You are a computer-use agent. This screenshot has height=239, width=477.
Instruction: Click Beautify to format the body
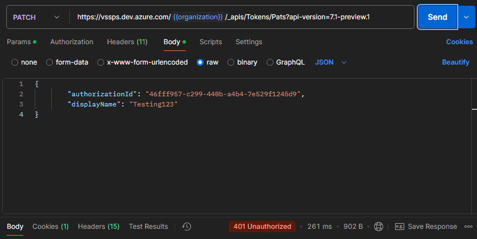tap(455, 62)
